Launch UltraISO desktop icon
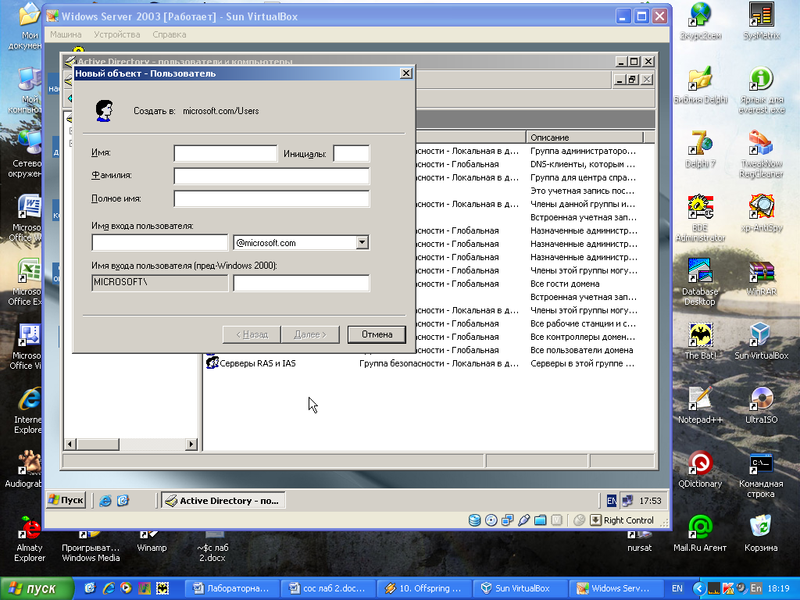Image resolution: width=800 pixels, height=600 pixels. (761, 405)
